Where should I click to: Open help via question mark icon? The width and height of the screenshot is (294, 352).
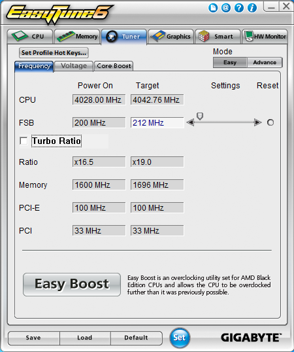click(x=239, y=8)
